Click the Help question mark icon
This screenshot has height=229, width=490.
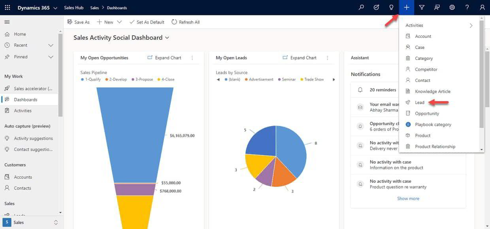pos(467,7)
